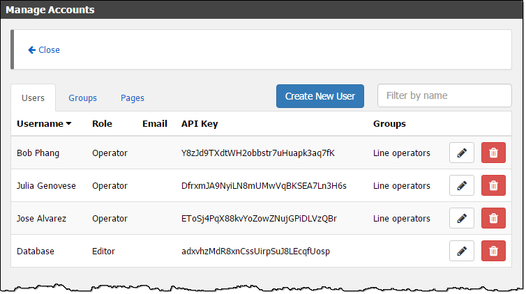The image size is (526, 294).
Task: Switch to the Groups tab
Action: [82, 98]
